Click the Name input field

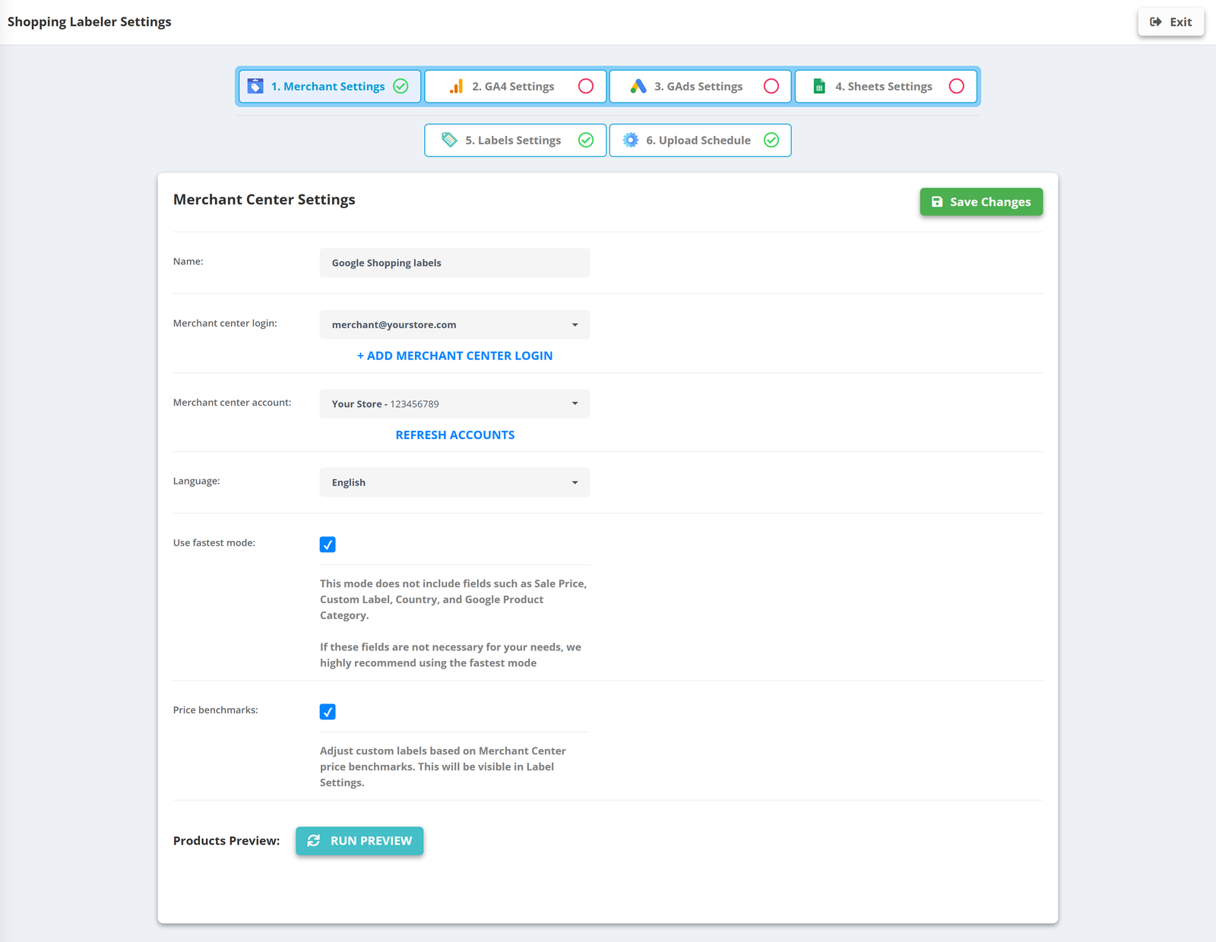coord(454,263)
